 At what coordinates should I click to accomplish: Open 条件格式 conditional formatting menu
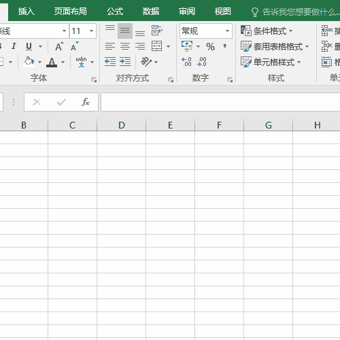(267, 31)
